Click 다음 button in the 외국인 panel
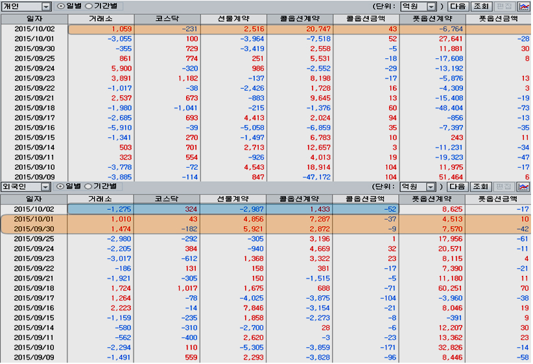The width and height of the screenshot is (533, 364). 458,187
